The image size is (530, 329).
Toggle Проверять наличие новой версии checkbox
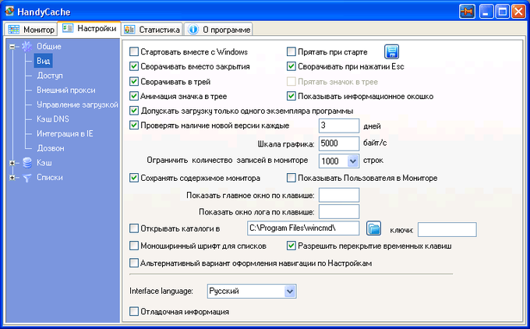134,125
